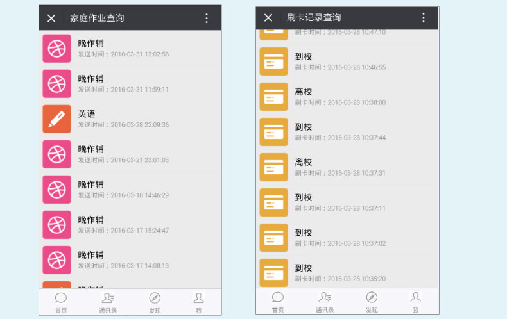Screen dimensions: 507x319
Task: Click basketball icon for 2016-03-17 15:24:47 entry
Action: tap(57, 225)
